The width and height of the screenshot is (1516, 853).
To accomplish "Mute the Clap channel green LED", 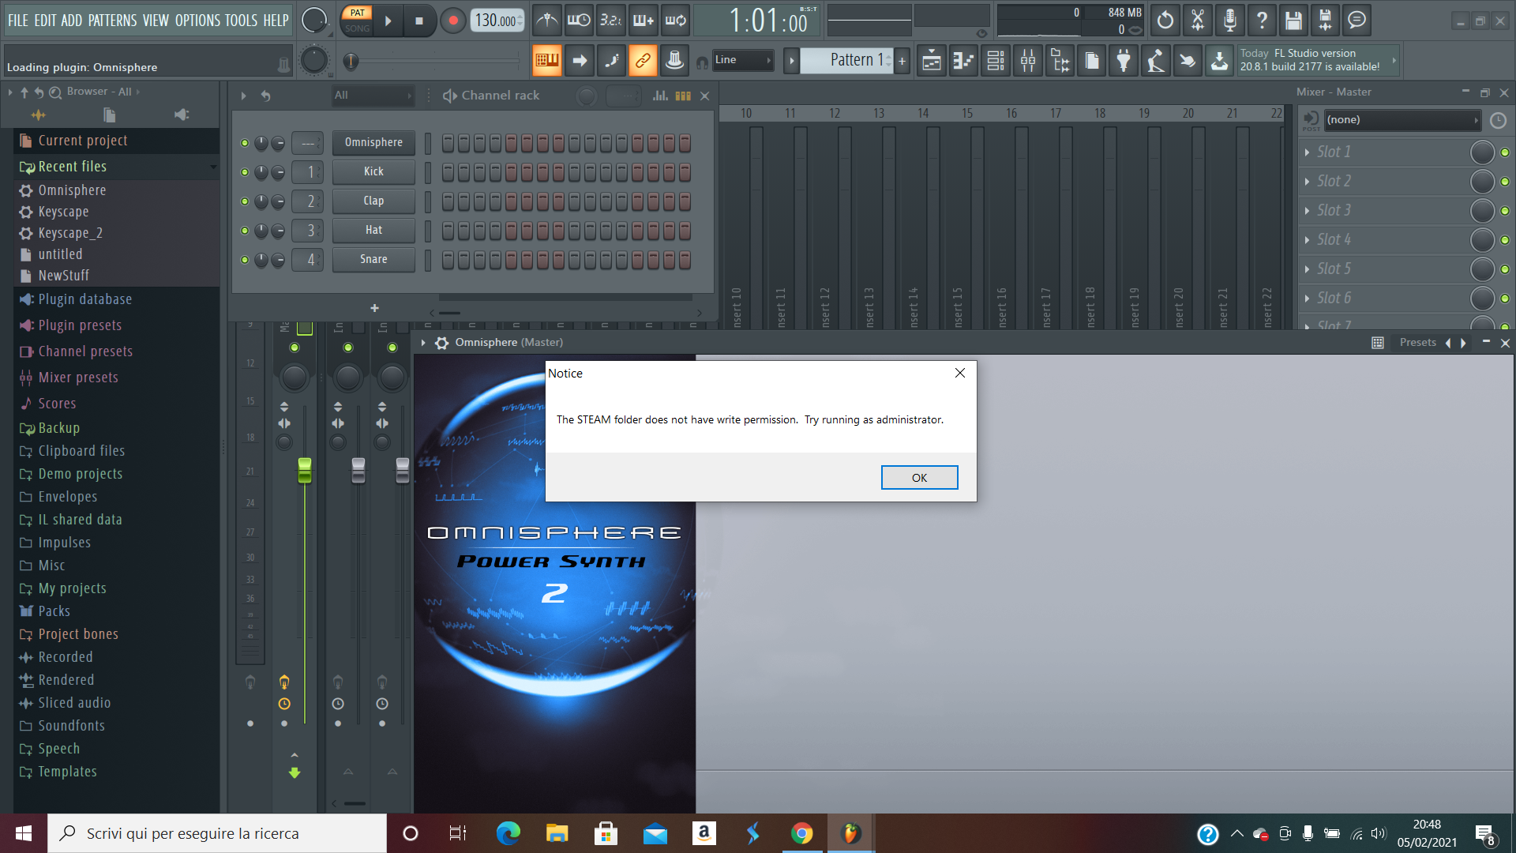I will point(245,201).
